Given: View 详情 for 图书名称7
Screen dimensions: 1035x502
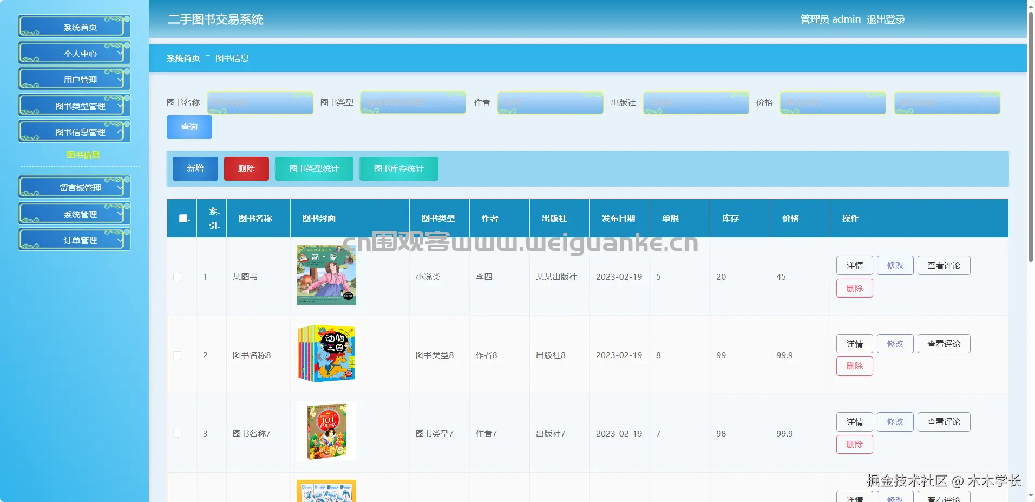Looking at the screenshot, I should coord(855,422).
